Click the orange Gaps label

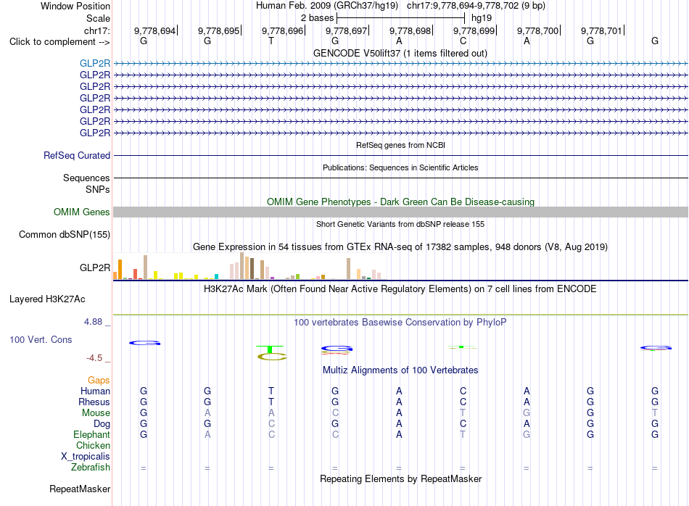tap(99, 380)
